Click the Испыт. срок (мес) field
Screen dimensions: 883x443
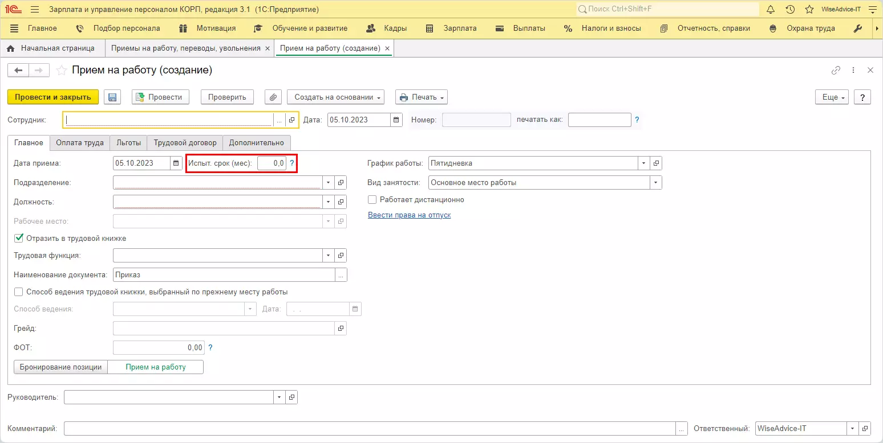pyautogui.click(x=272, y=163)
